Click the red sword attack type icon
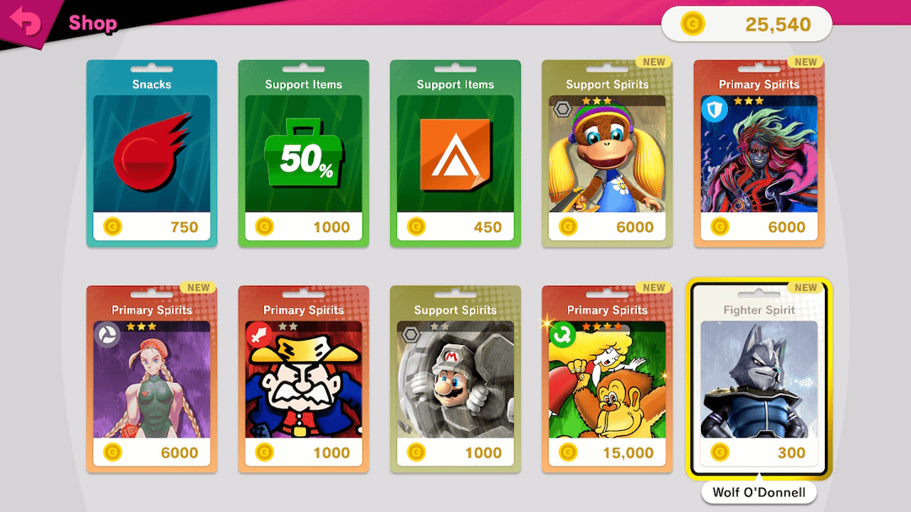The width and height of the screenshot is (911, 512). click(x=259, y=335)
